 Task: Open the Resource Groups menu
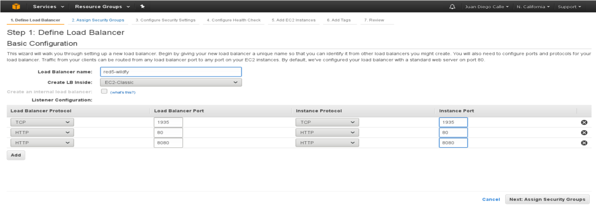point(102,6)
